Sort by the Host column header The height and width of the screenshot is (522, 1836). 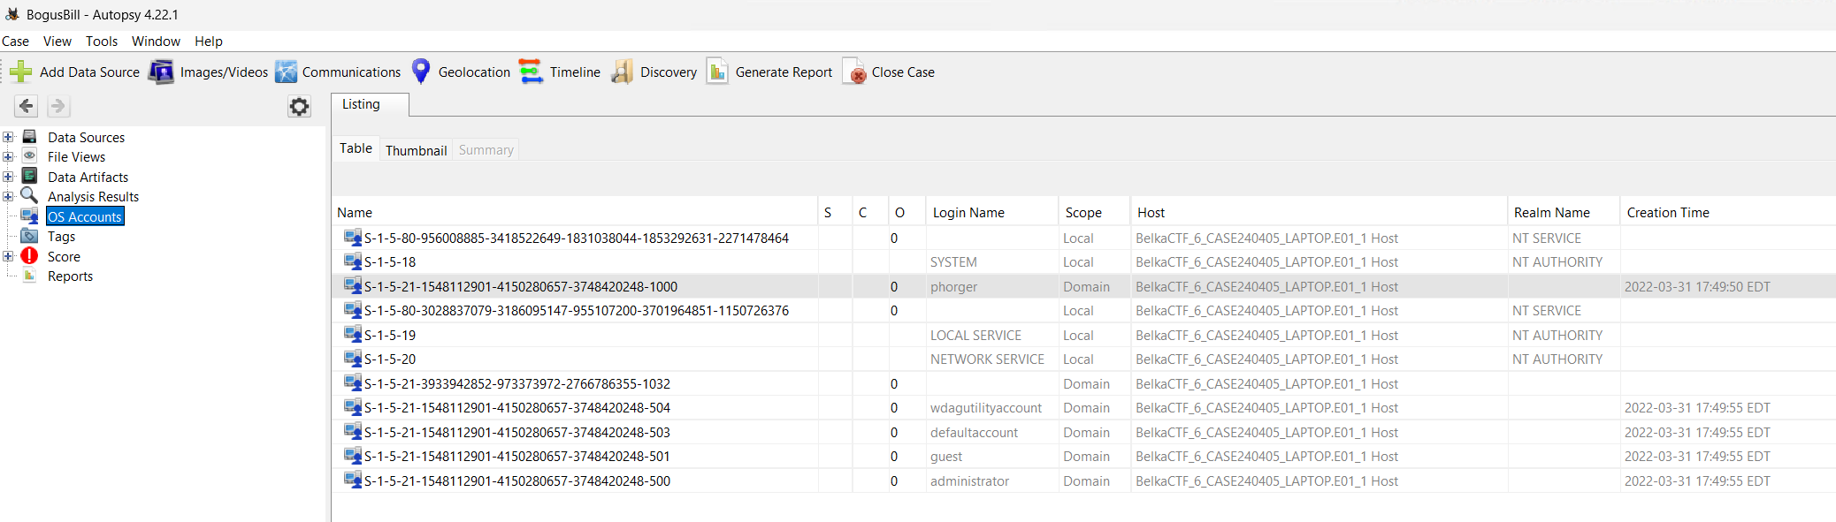[1320, 213]
